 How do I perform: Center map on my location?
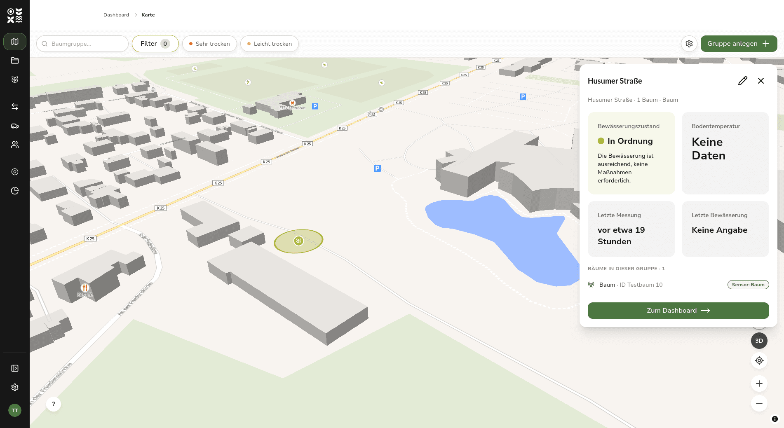(x=759, y=360)
